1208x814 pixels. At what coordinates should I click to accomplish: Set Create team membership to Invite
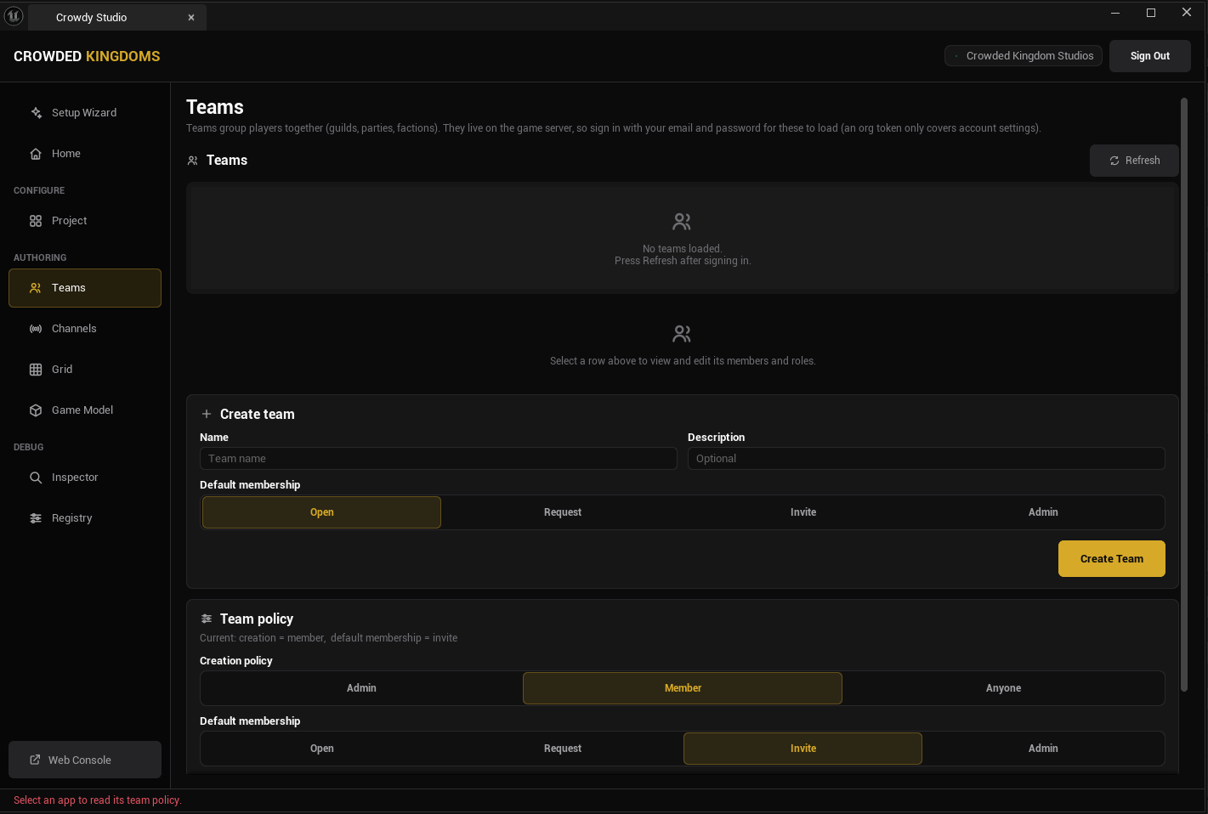802,512
